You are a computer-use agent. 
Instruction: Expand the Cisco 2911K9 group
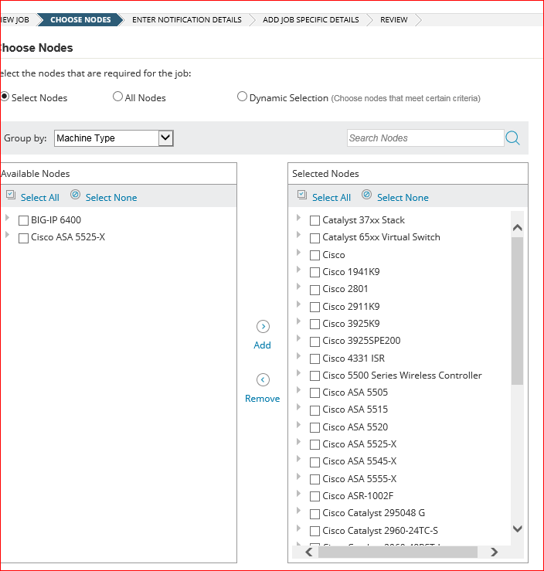298,304
